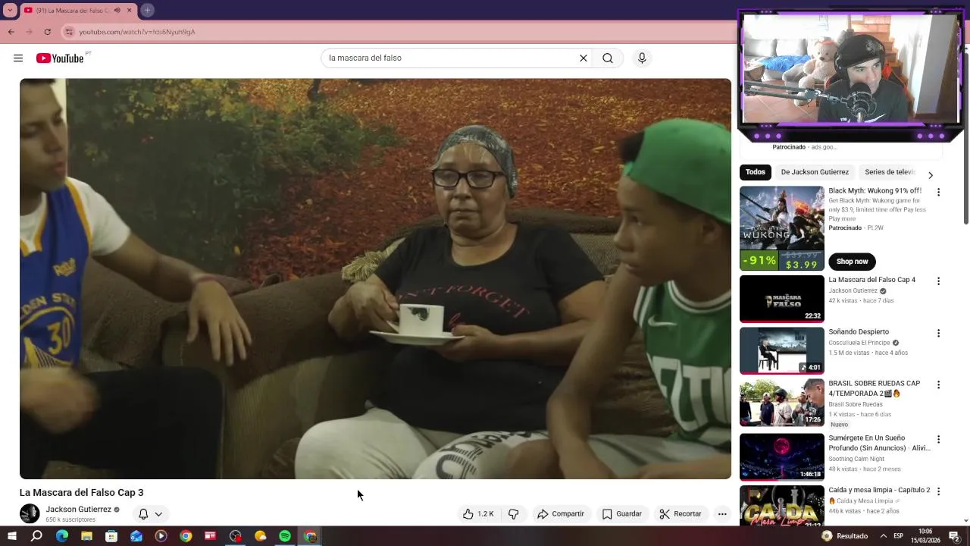Clear the search box text

point(584,58)
